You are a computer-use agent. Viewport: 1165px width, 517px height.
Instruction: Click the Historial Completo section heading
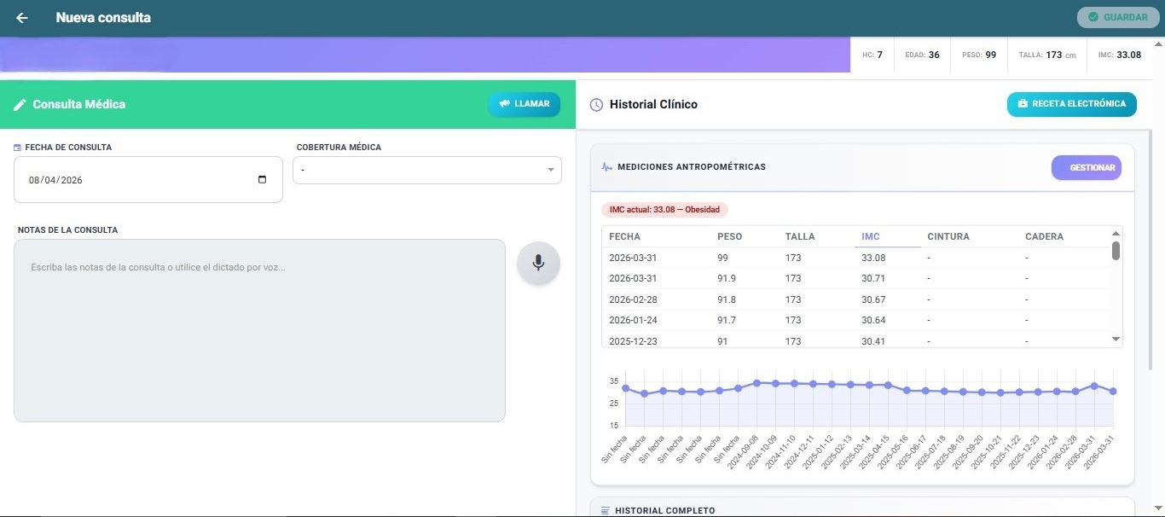pos(665,511)
